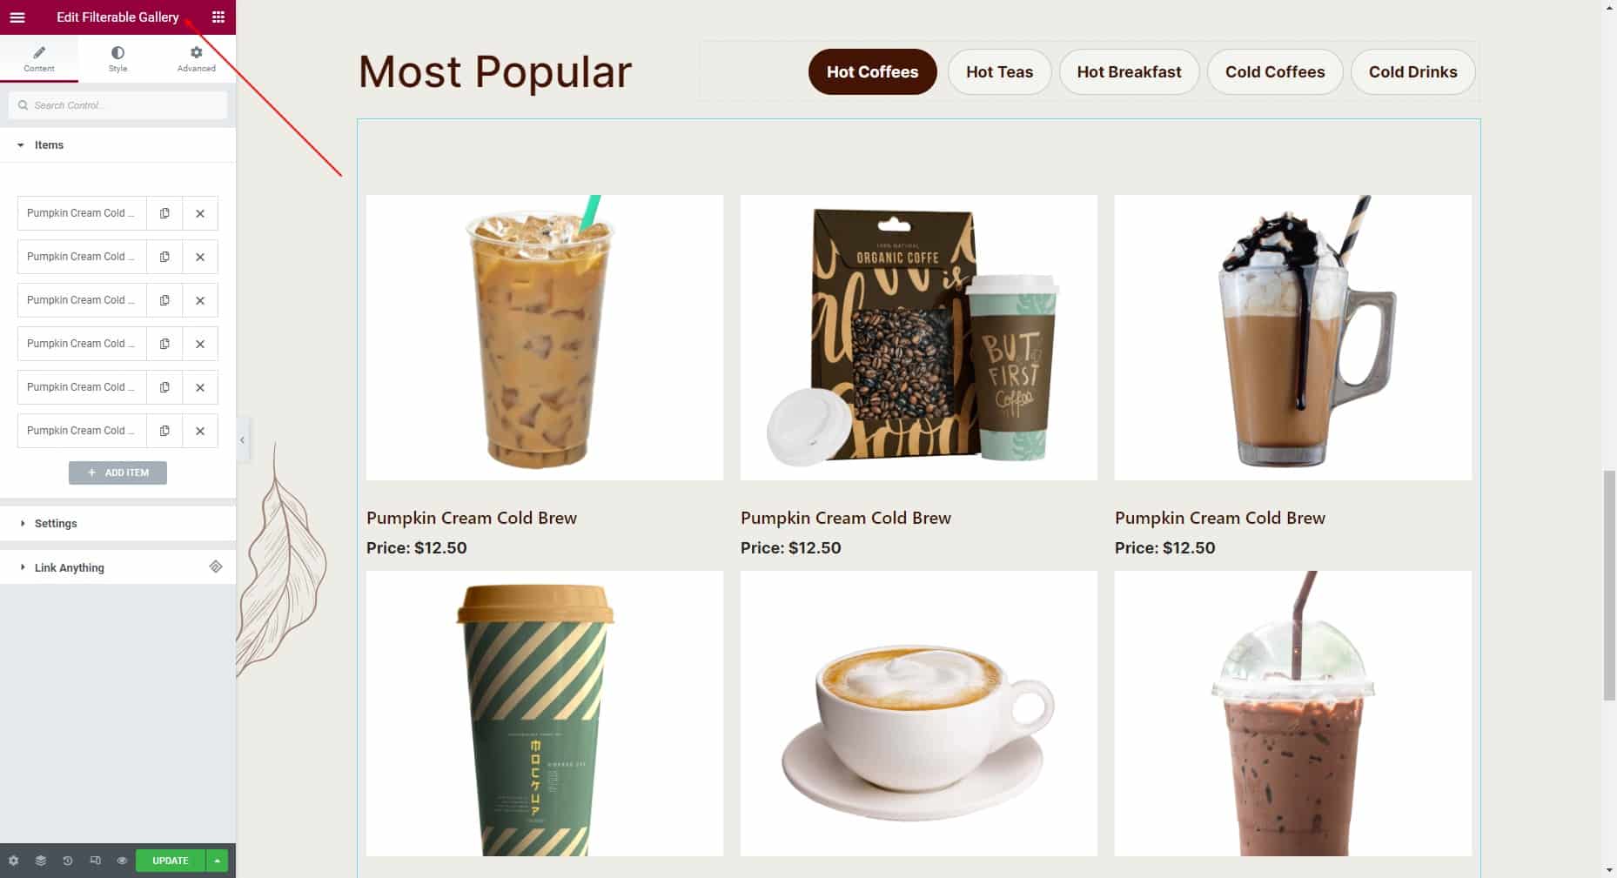Switch to the Advanced tab
1617x878 pixels.
tap(196, 59)
